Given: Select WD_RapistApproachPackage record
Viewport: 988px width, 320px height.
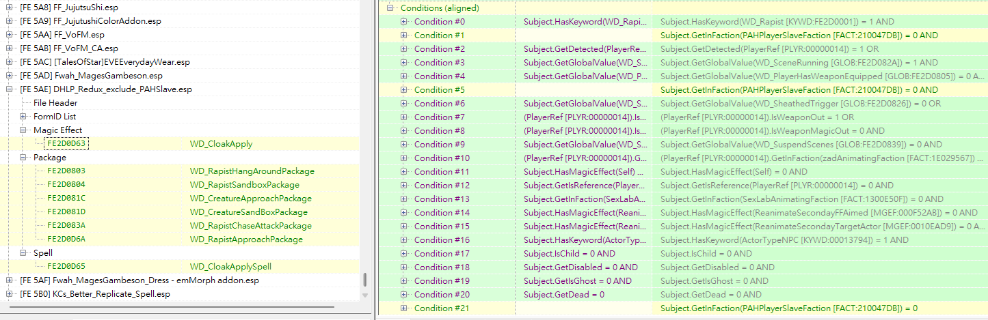Looking at the screenshot, I should click(246, 239).
